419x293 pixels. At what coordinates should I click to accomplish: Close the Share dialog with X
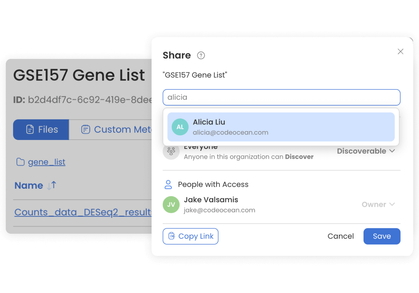(400, 51)
